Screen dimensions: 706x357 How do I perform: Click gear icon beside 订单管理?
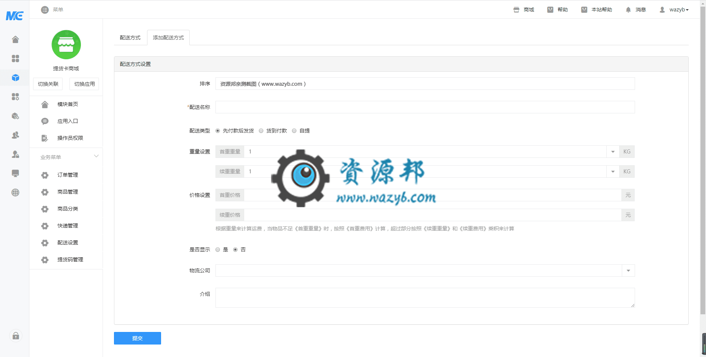45,175
